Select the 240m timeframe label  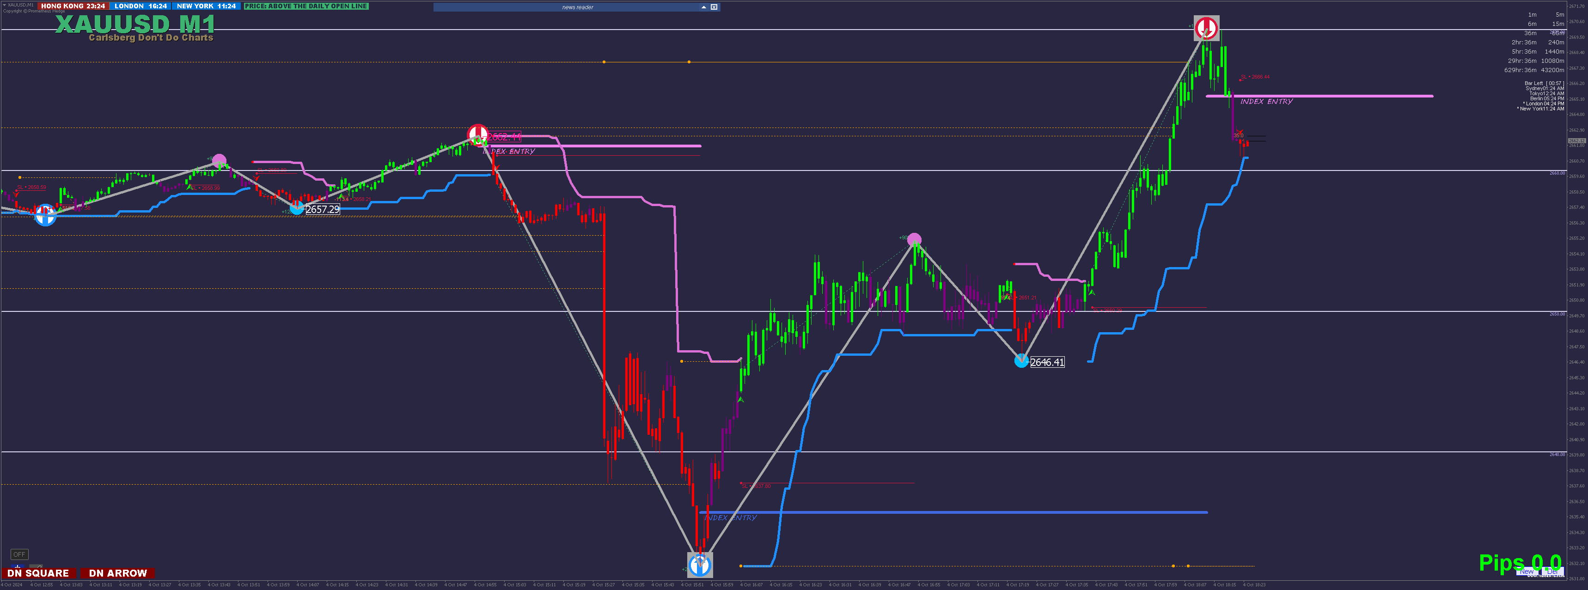pos(1556,43)
